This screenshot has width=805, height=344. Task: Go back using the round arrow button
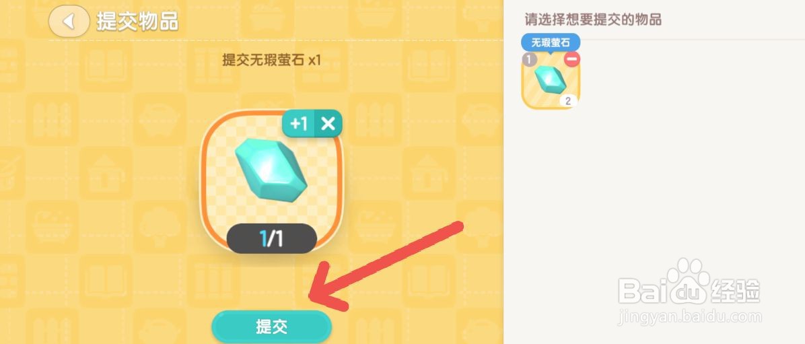coord(69,22)
